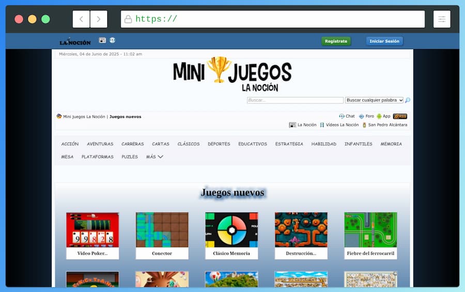This screenshot has width=465, height=292.
Task: Click the San Pedro Alcántara icon
Action: pyautogui.click(x=364, y=125)
